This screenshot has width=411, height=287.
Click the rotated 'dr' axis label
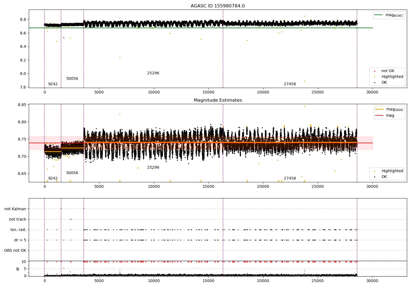[x=18, y=269]
